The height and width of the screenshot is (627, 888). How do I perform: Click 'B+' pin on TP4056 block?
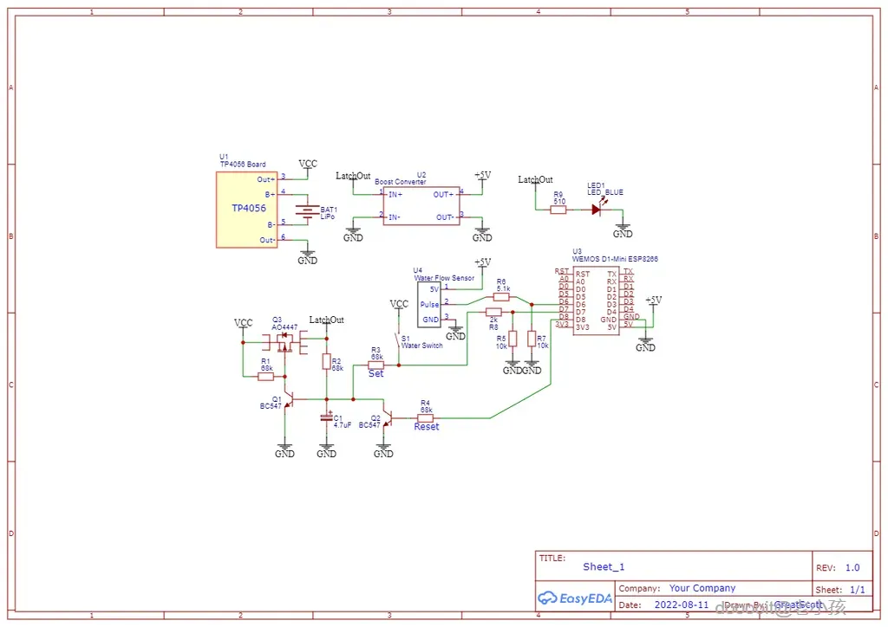point(271,195)
